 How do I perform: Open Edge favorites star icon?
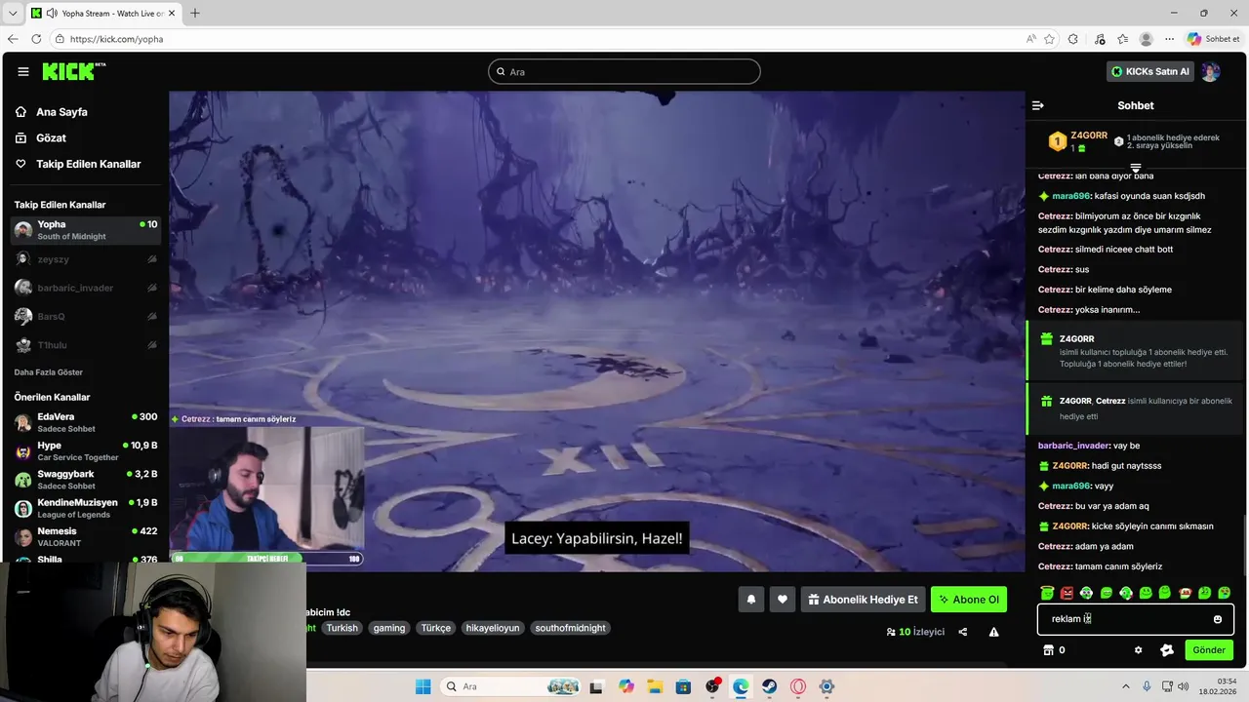coord(1049,39)
